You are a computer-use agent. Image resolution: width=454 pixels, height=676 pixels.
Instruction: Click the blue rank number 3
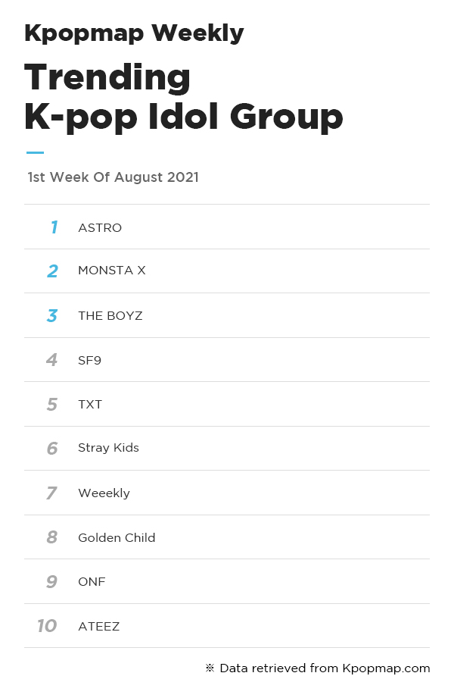tap(52, 315)
